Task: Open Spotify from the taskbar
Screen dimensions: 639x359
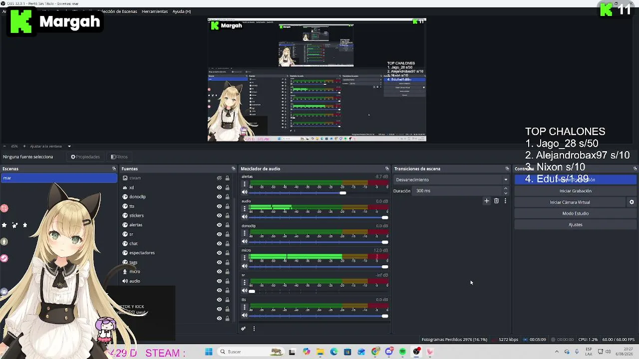Action: [402, 352]
